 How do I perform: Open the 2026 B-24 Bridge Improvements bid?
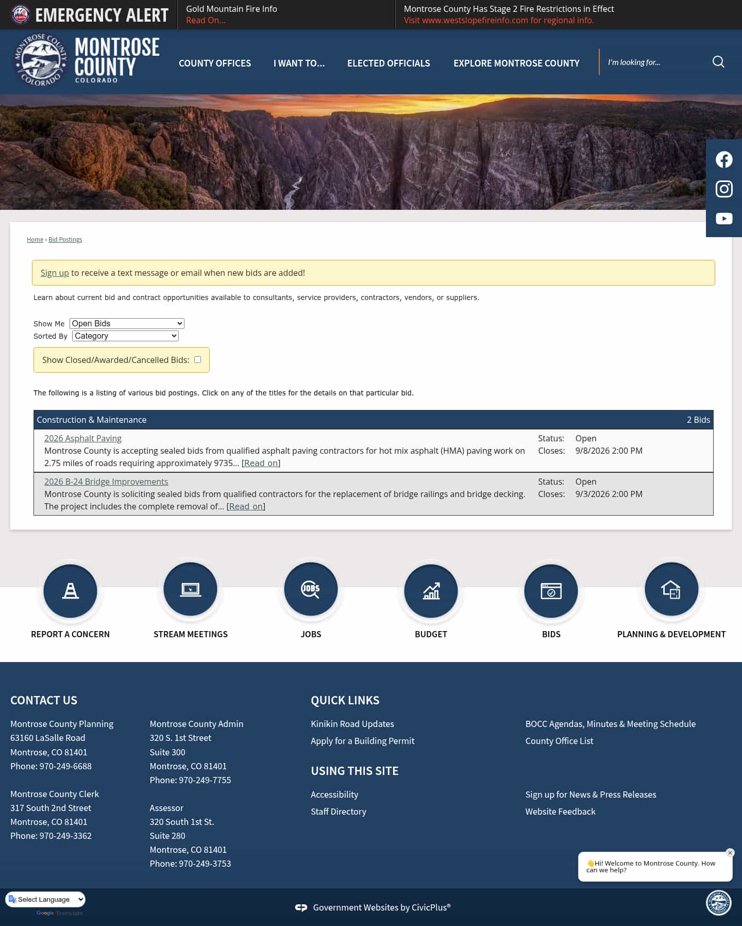[x=106, y=482]
